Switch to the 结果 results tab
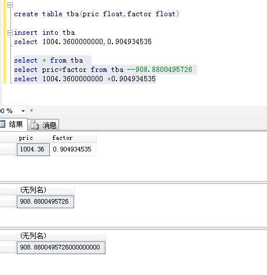267x275 pixels. pos(13,124)
